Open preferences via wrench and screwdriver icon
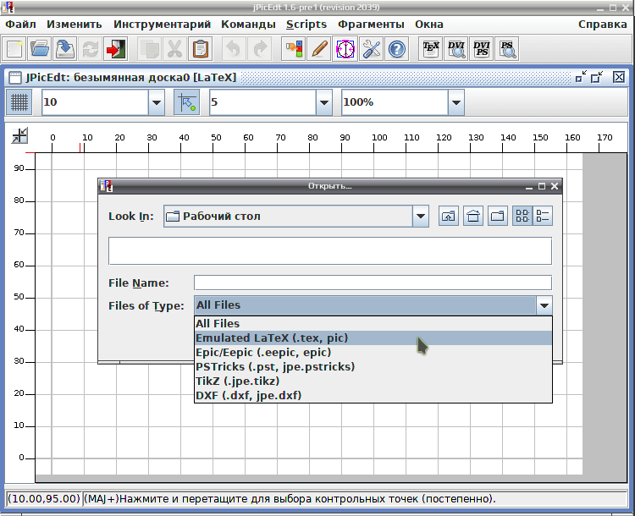The width and height of the screenshot is (635, 516). pyautogui.click(x=371, y=49)
